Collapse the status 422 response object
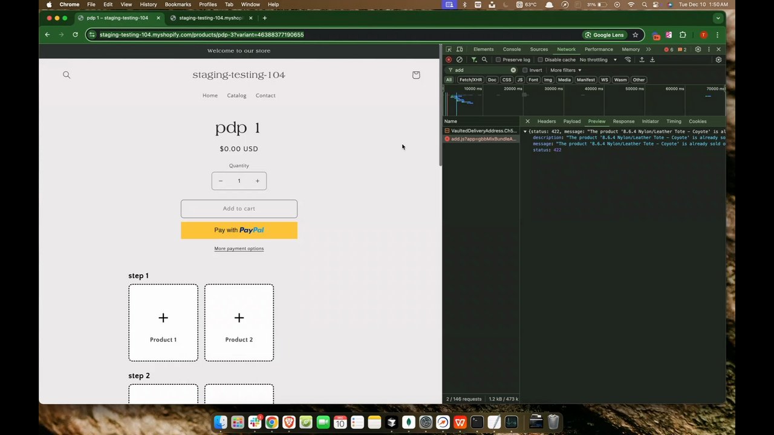 [525, 132]
